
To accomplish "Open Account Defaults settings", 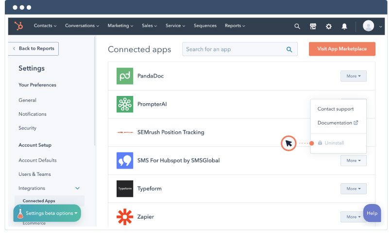I will [x=37, y=160].
